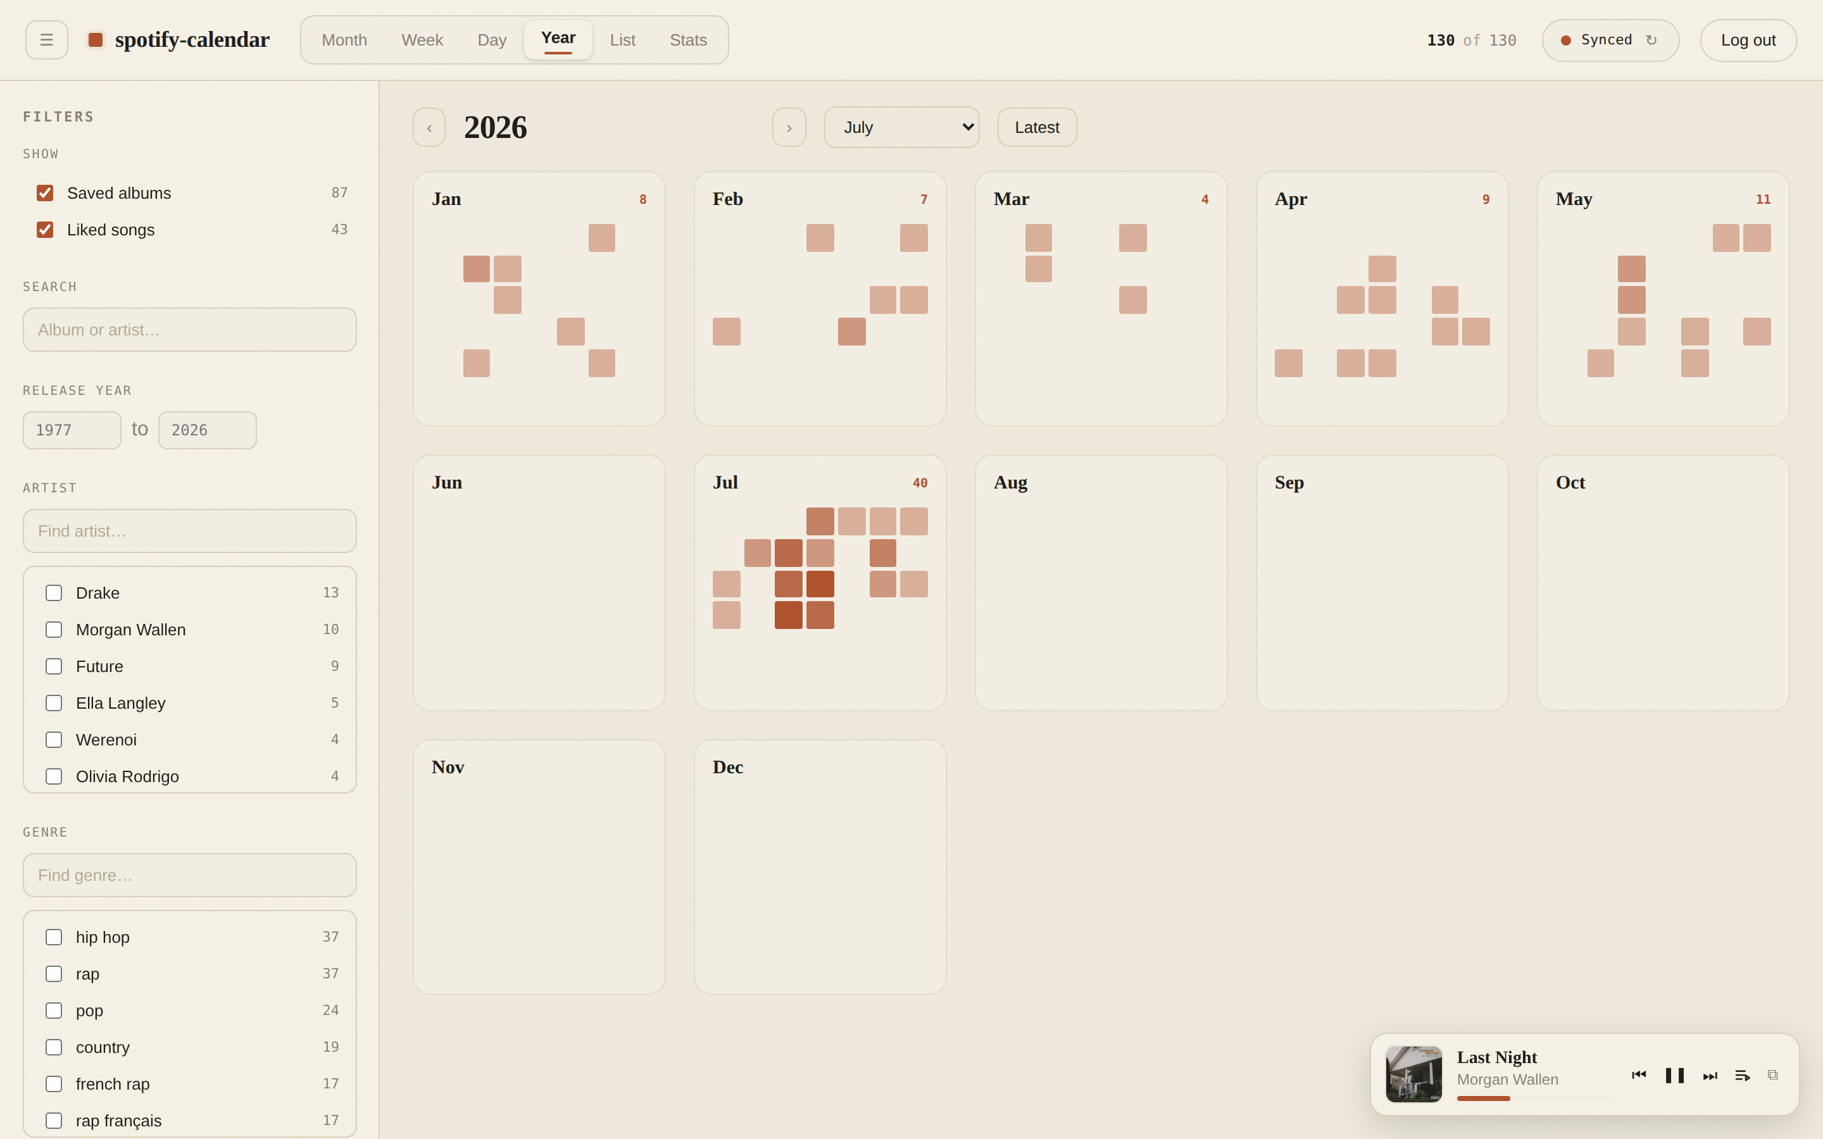Click the "40" count on the Jul card

tap(920, 483)
